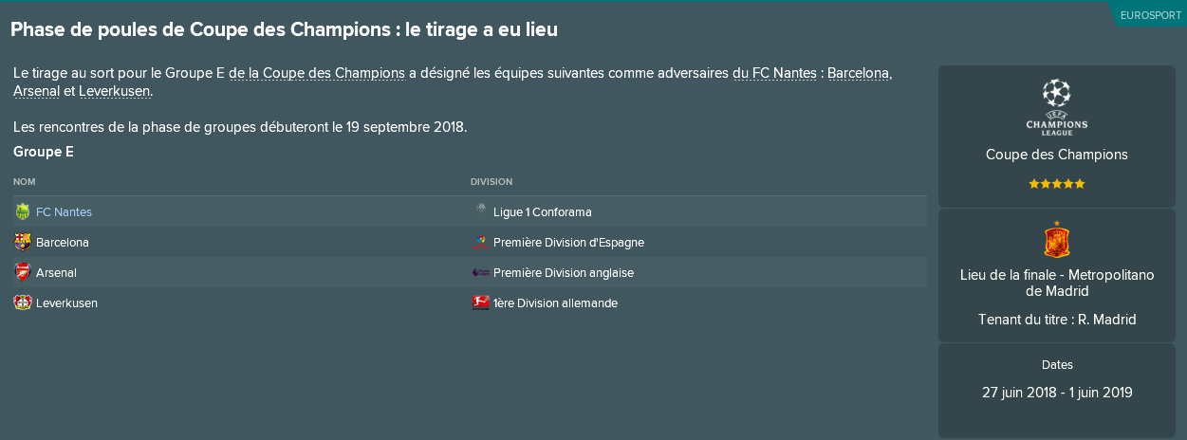Click the Leverkusen club crest icon
This screenshot has width=1187, height=440.
(x=23, y=302)
